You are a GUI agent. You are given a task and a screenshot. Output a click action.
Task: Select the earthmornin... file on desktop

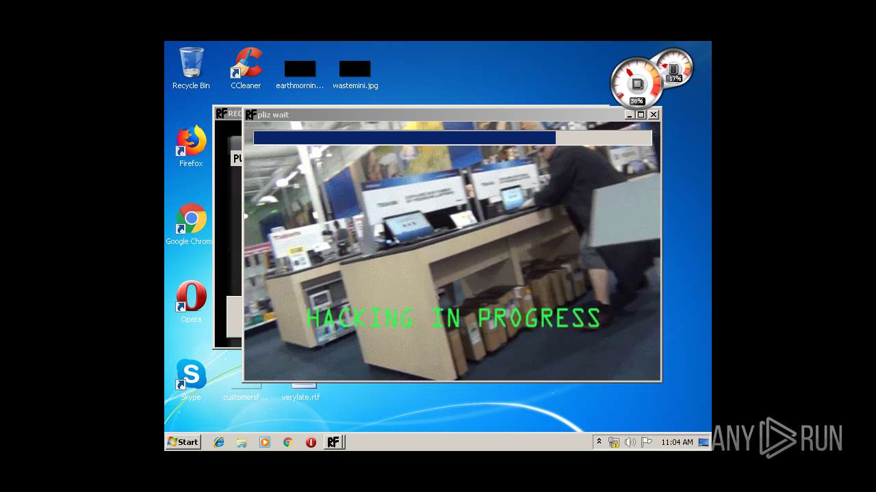point(300,75)
